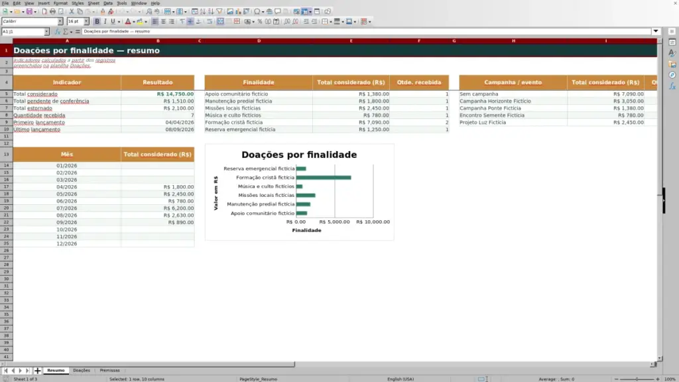The height and width of the screenshot is (382, 679).
Task: Click the yellow background color swatch
Action: point(139,21)
